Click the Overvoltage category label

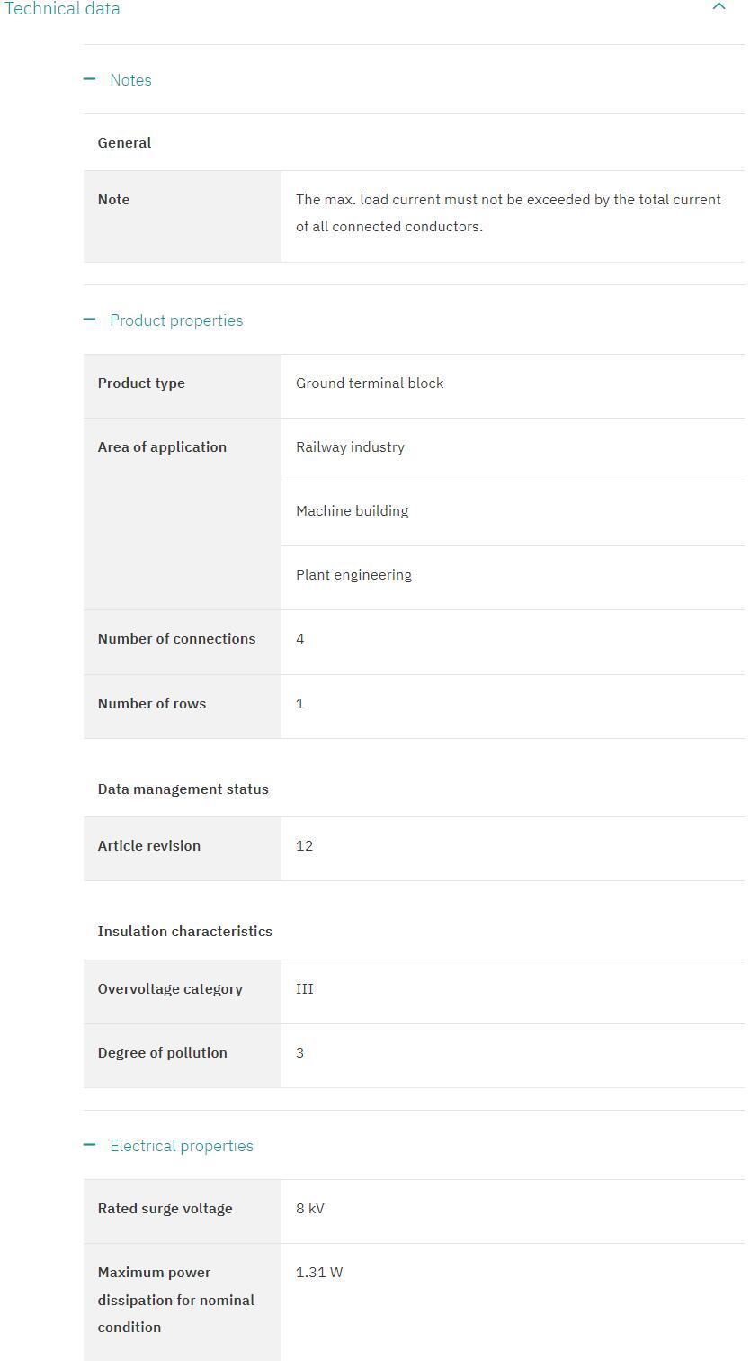(170, 988)
